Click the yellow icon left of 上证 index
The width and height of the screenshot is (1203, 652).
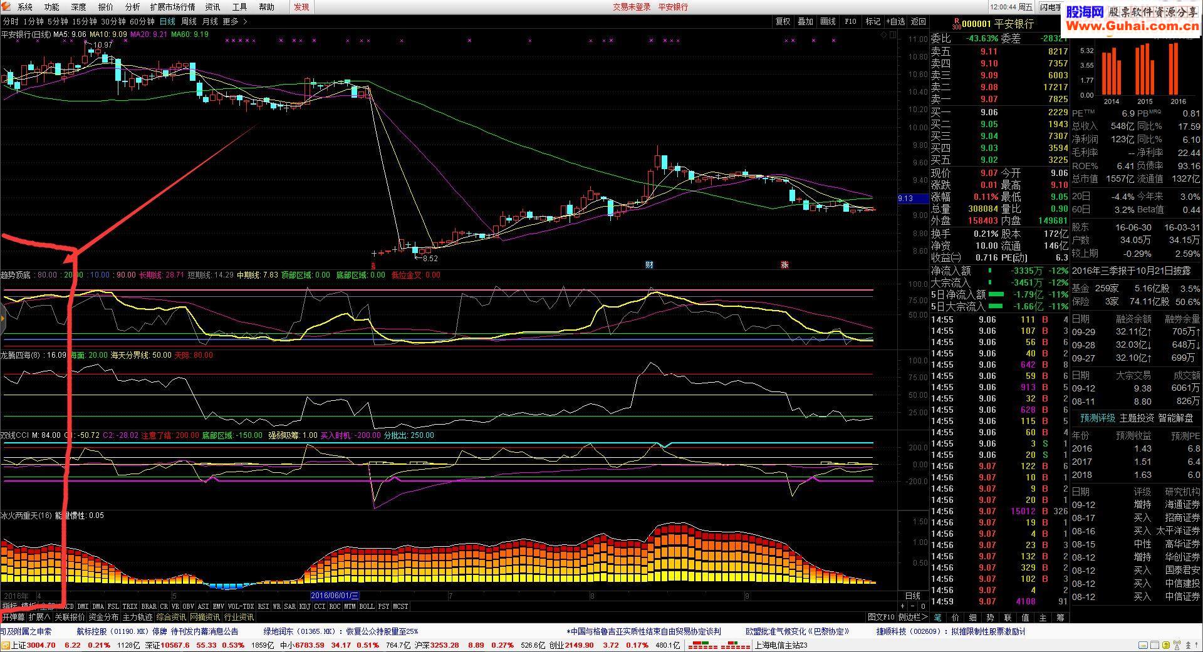tap(5, 645)
